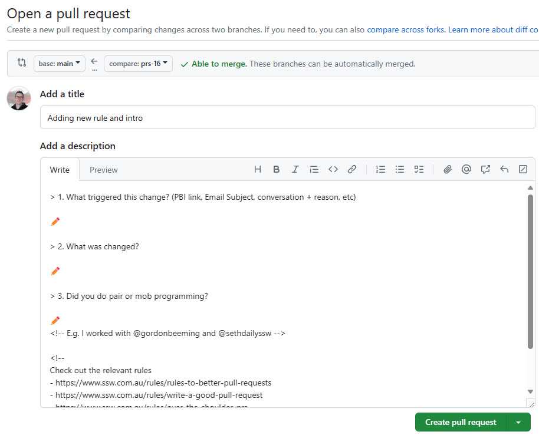539x435 pixels.
Task: Insert a quote block
Action: coord(314,170)
